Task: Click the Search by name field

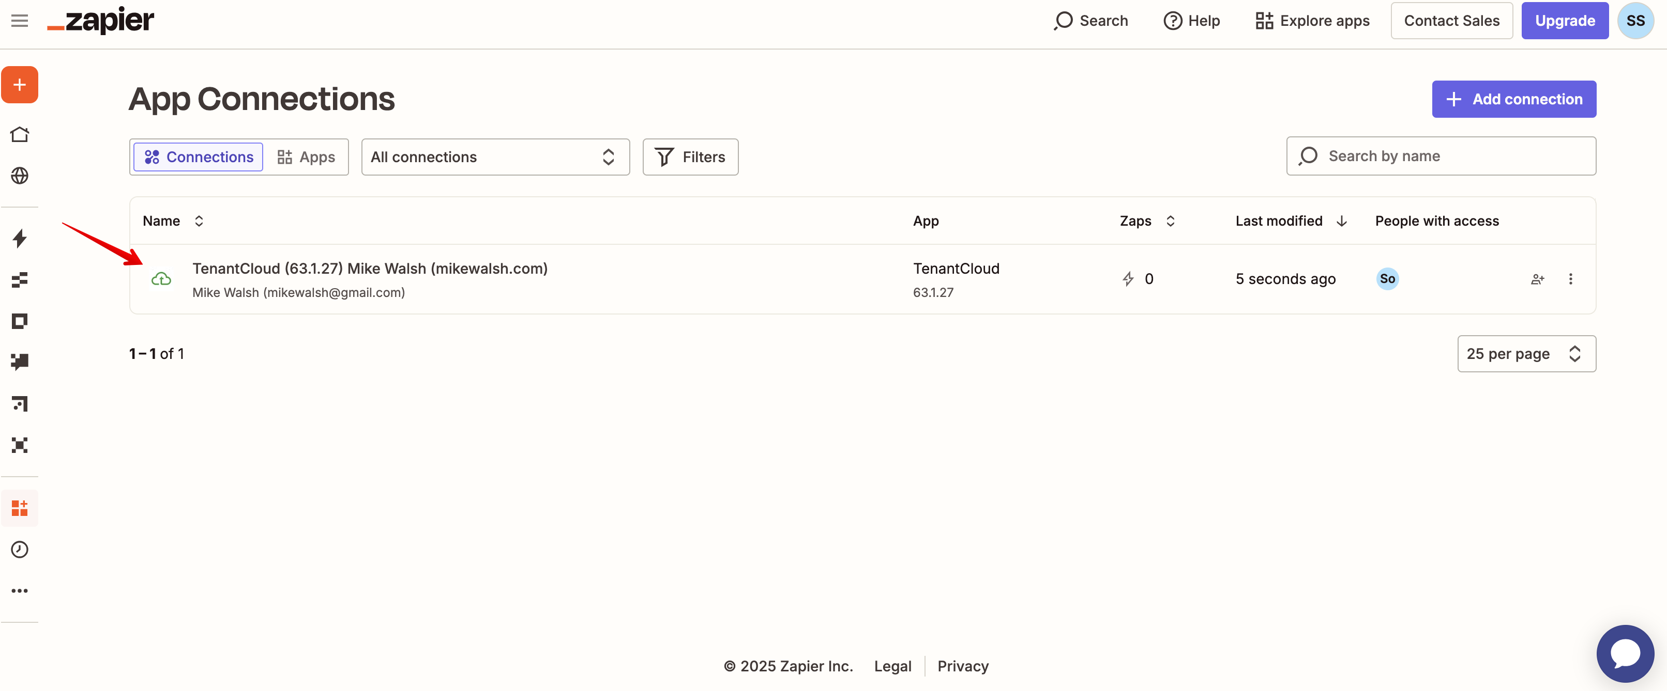Action: [1441, 156]
